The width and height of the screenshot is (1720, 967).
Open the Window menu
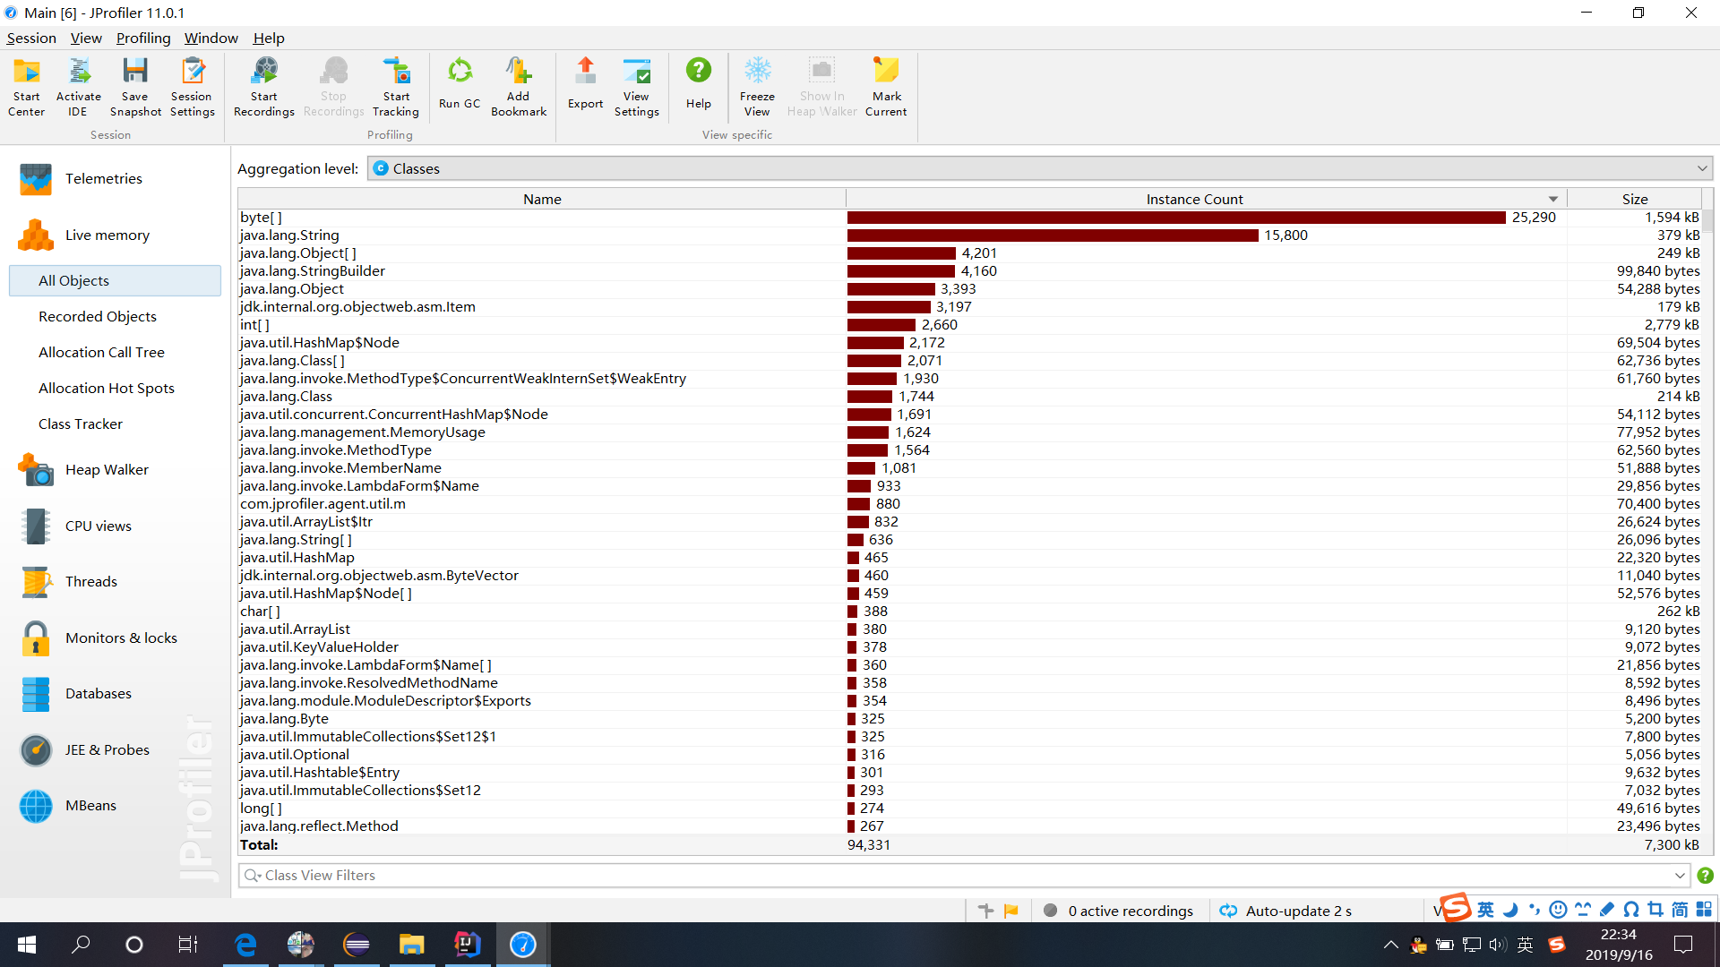[211, 38]
